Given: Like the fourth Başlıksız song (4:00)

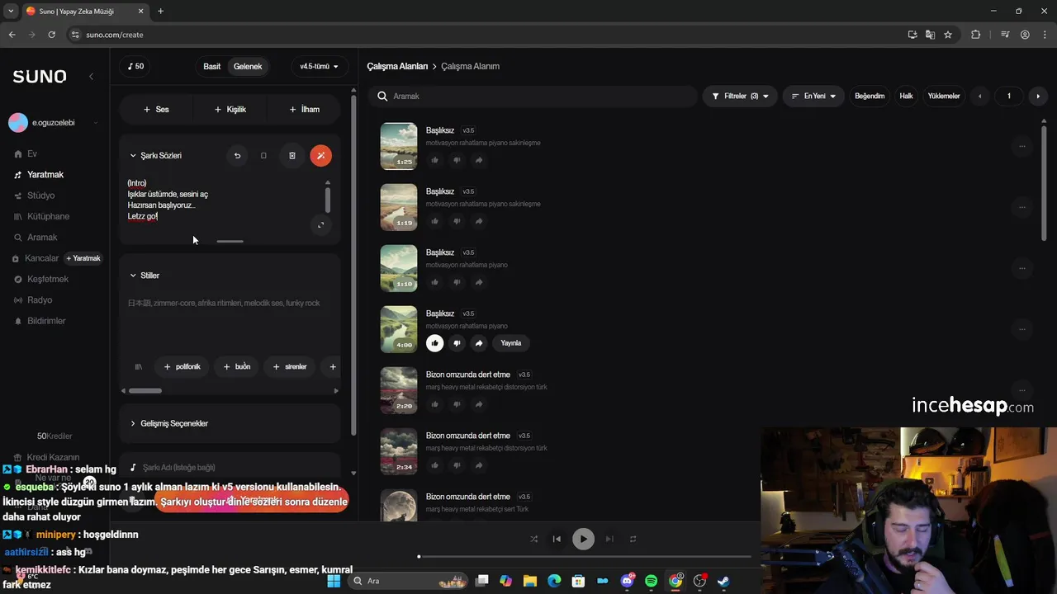Looking at the screenshot, I should (435, 343).
